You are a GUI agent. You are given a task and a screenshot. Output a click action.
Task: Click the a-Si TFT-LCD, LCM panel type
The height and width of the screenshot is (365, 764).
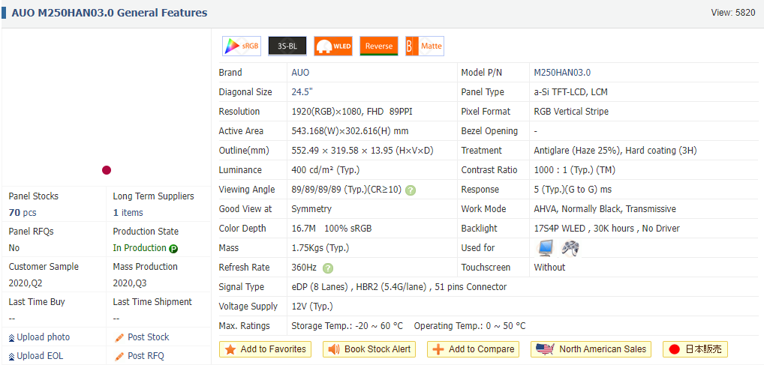point(570,92)
